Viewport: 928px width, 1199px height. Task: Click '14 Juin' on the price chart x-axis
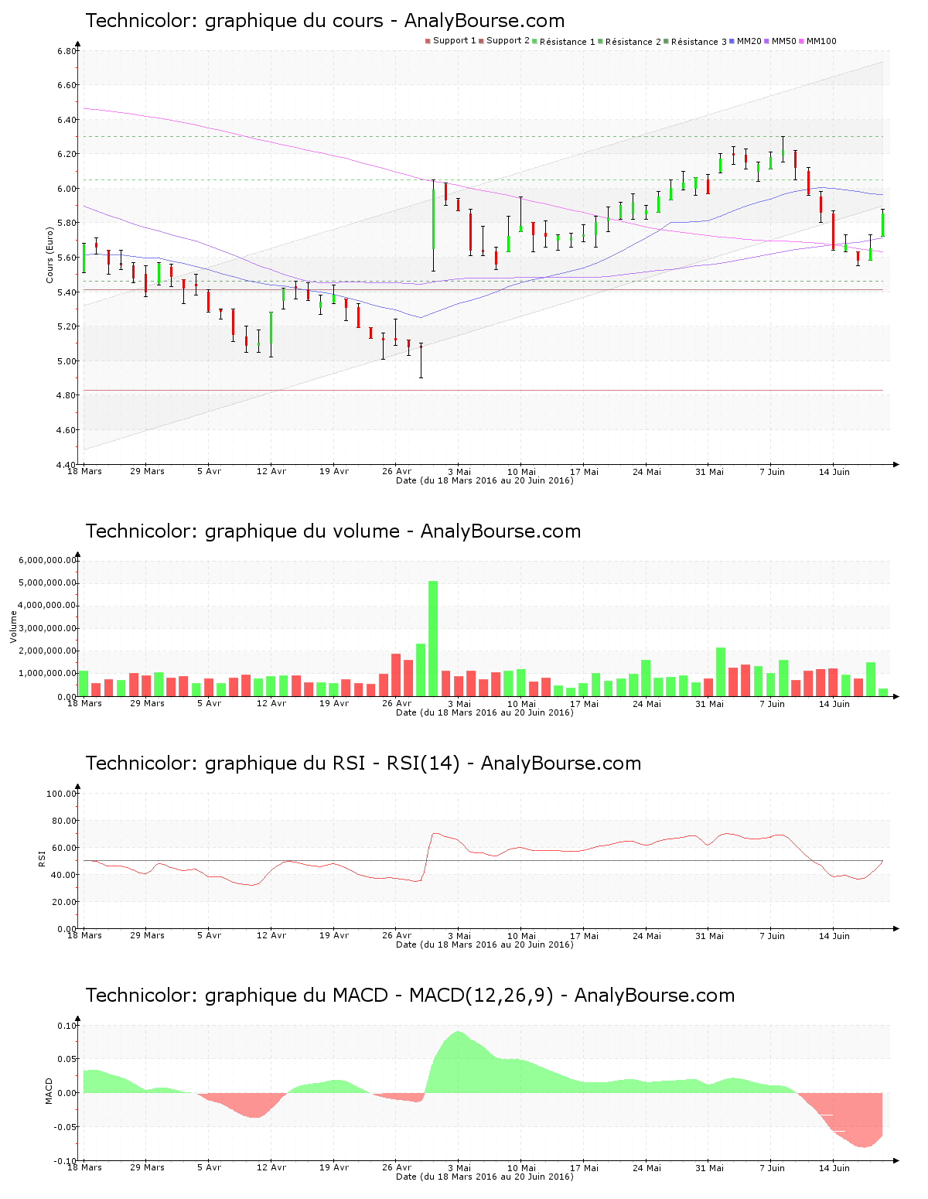point(834,471)
